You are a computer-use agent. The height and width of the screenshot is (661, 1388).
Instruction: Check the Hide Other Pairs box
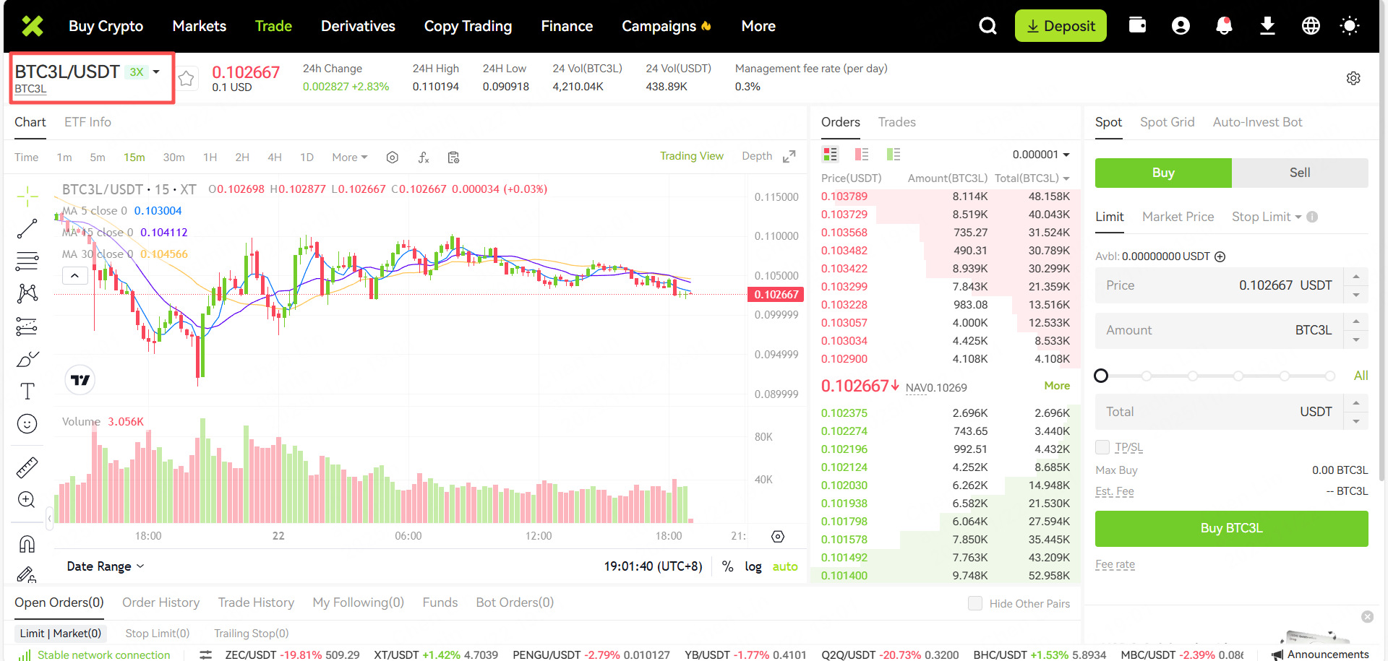(975, 603)
